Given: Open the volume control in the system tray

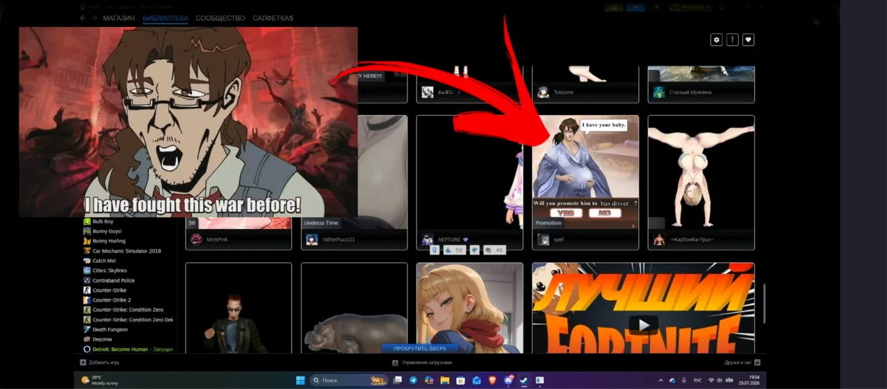Looking at the screenshot, I should tap(719, 380).
